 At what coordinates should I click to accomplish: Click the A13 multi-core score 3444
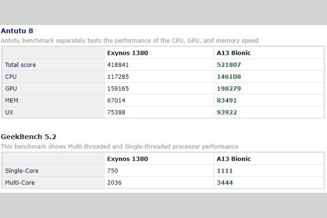click(x=225, y=183)
